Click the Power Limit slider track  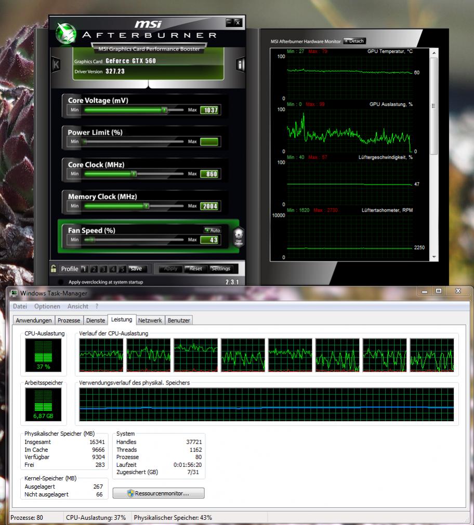point(134,141)
